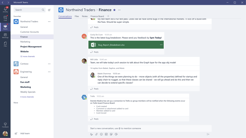Select the Engineering team header
Viewport: 246px width, 138px height.
26,72
